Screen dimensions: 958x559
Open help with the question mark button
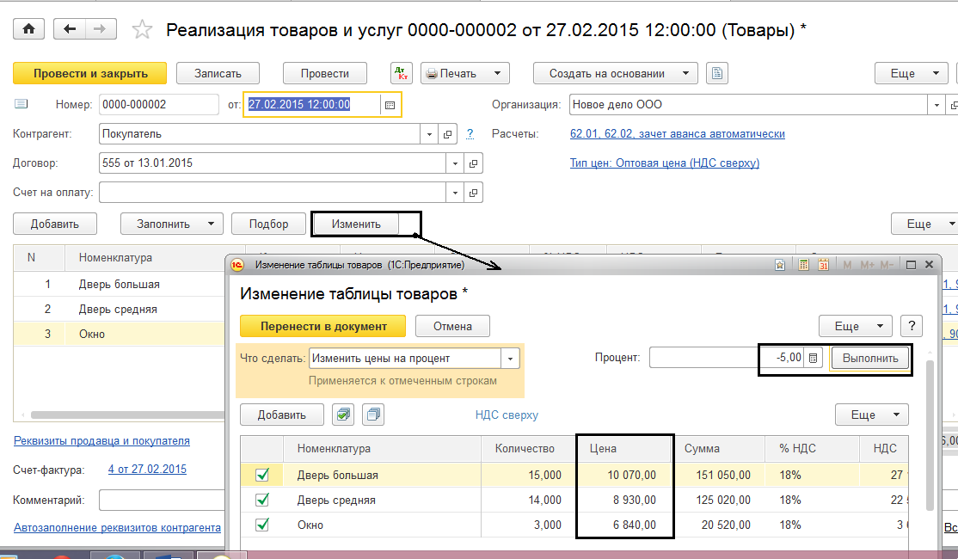[x=912, y=326]
